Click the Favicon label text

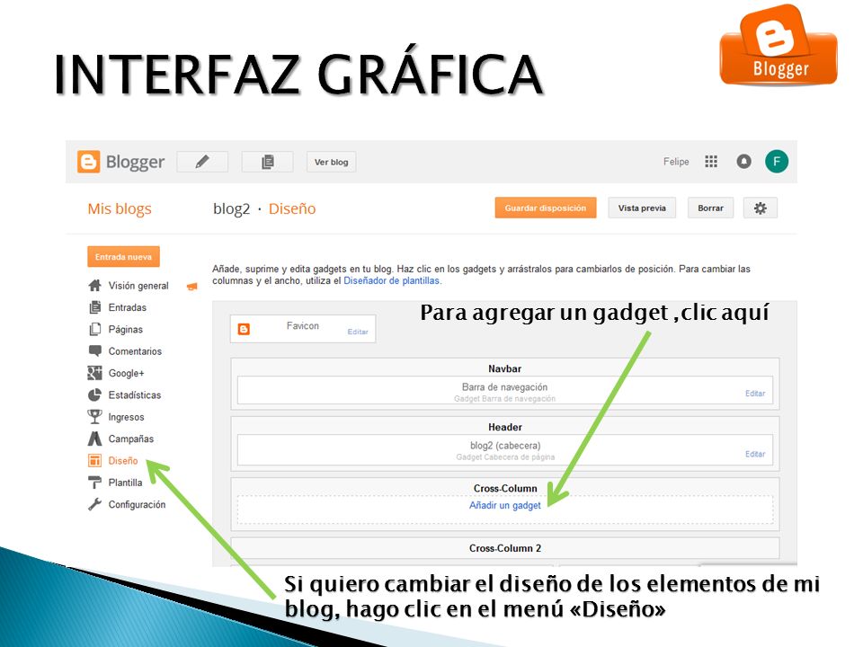click(x=303, y=326)
